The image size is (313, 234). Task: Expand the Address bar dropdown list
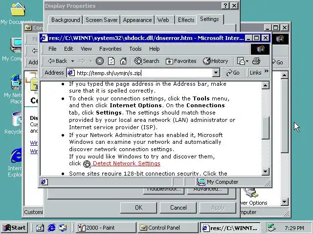click(216, 73)
